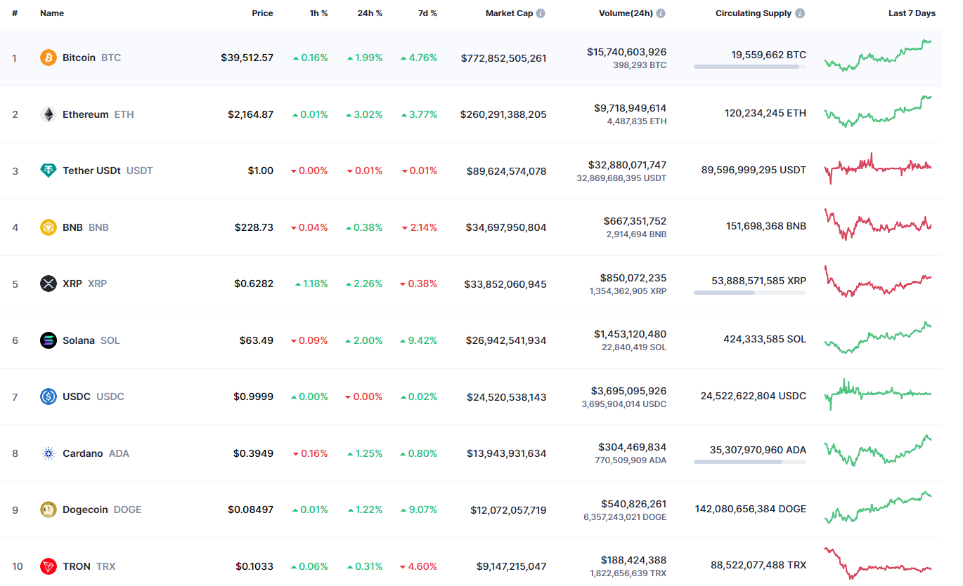Image resolution: width=963 pixels, height=586 pixels.
Task: Click the Bitcoin coin logo icon
Action: point(49,58)
